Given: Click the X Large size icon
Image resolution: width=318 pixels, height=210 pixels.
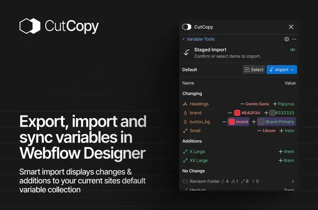Looking at the screenshot, I should (185, 151).
